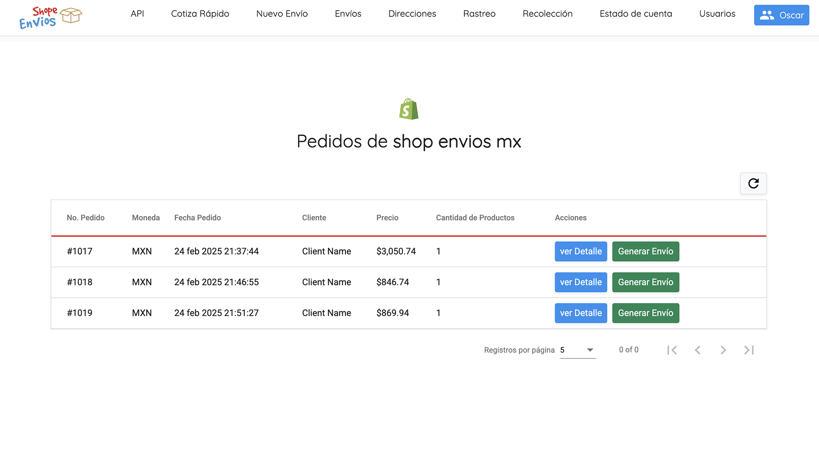Open the Registros por página dropdown
This screenshot has width=819, height=461.
(577, 350)
